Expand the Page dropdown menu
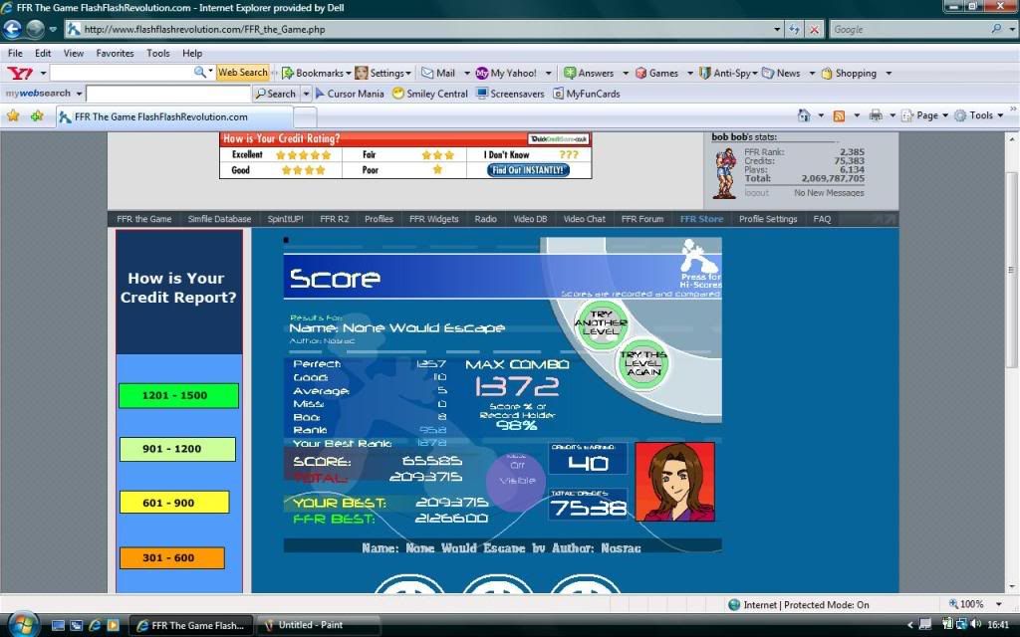The image size is (1020, 637). coord(926,115)
